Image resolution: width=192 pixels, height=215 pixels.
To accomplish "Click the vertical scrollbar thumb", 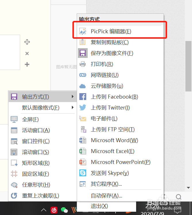I will tap(188, 66).
